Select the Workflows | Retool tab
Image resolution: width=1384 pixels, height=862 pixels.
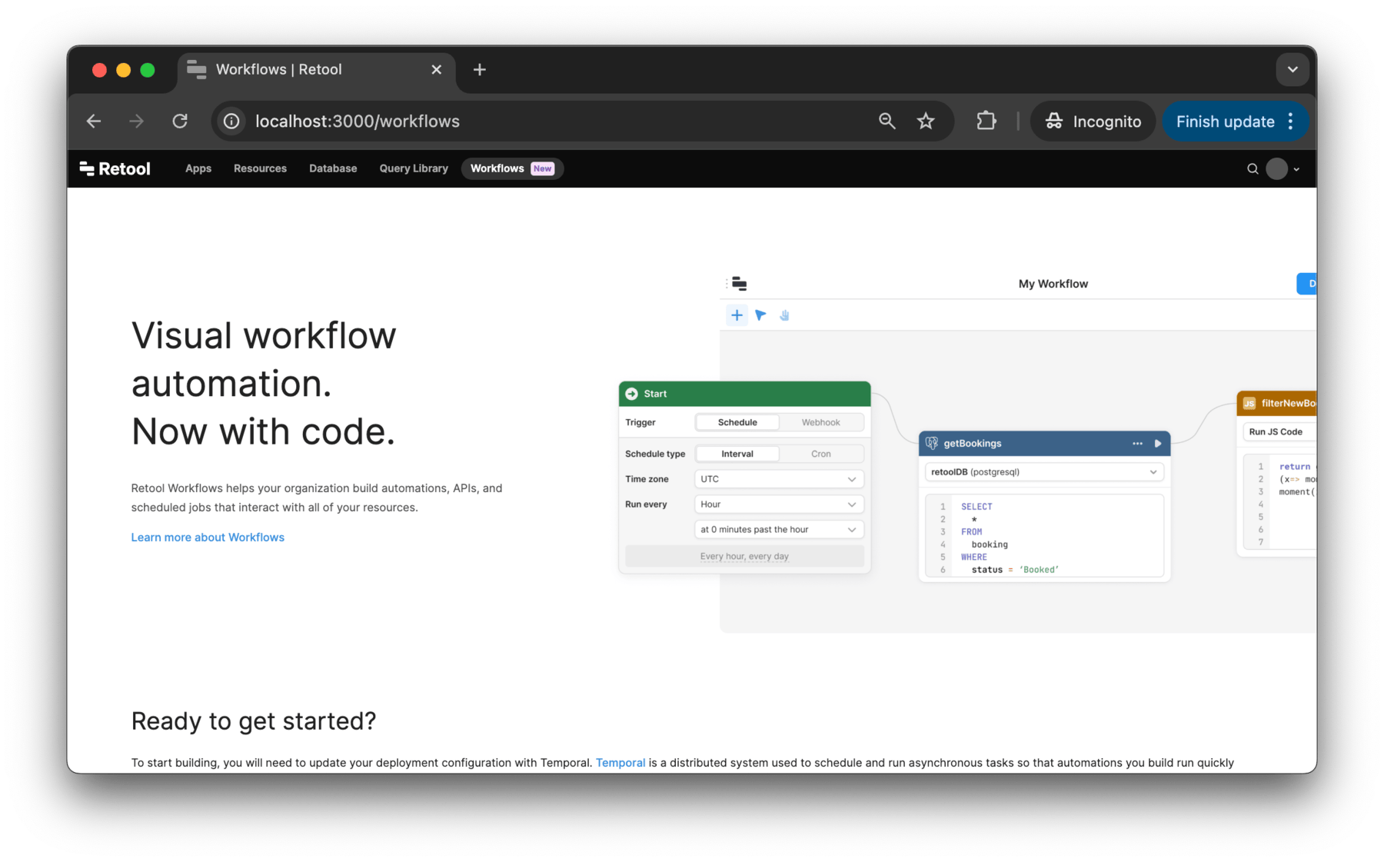click(x=315, y=70)
